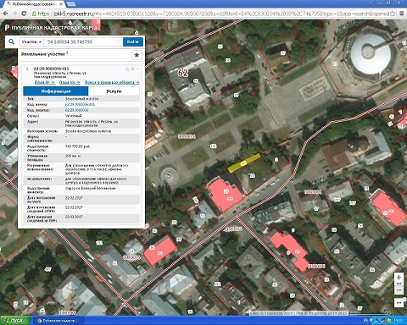Click the magnifier search icon in panel
This screenshot has width=407, height=325.
click(11, 41)
